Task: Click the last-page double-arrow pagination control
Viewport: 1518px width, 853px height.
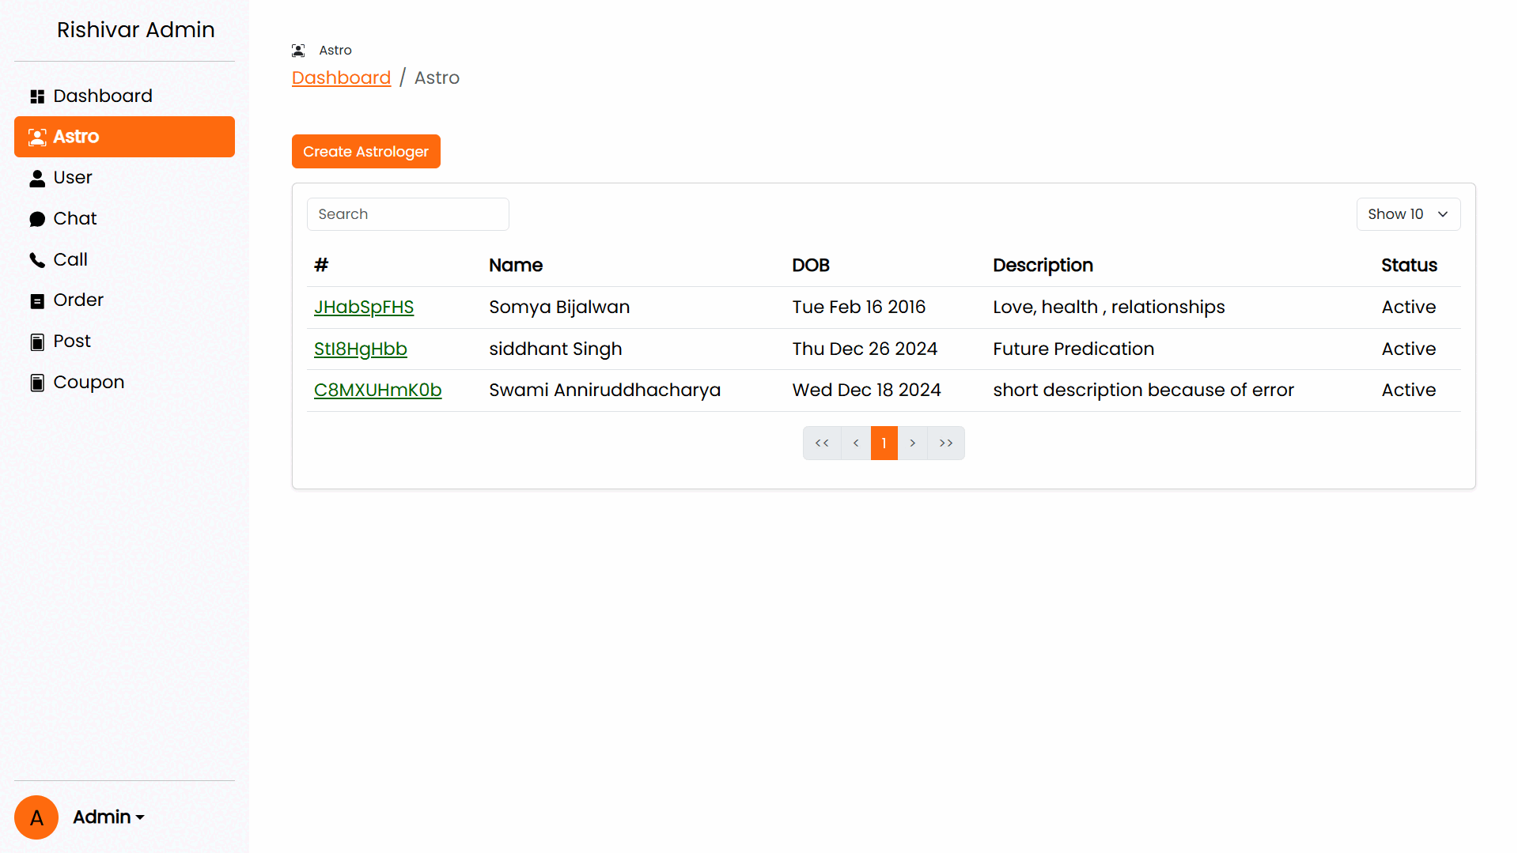Action: (x=945, y=443)
